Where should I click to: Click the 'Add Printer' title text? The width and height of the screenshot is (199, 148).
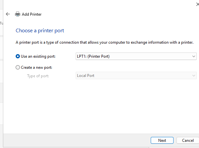coord(32,14)
